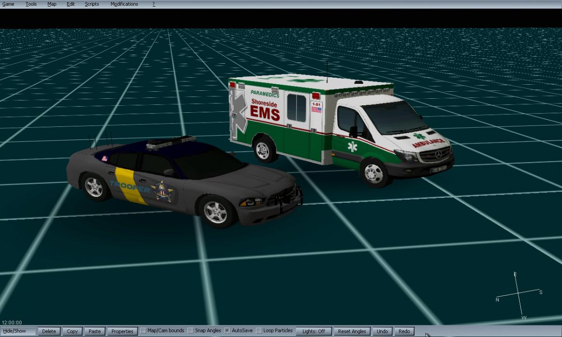Toggle the Lights: Off button
562x337 pixels.
(314, 331)
